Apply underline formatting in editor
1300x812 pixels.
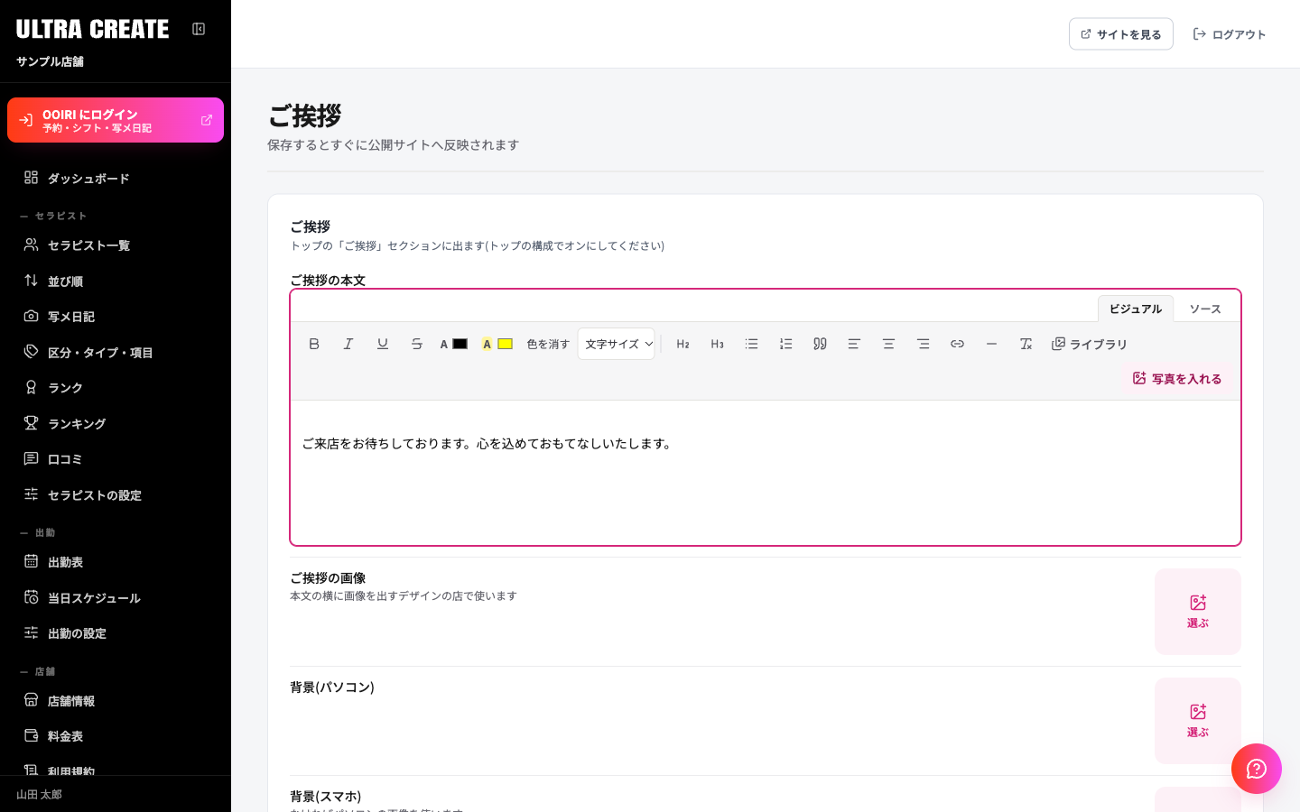point(383,344)
